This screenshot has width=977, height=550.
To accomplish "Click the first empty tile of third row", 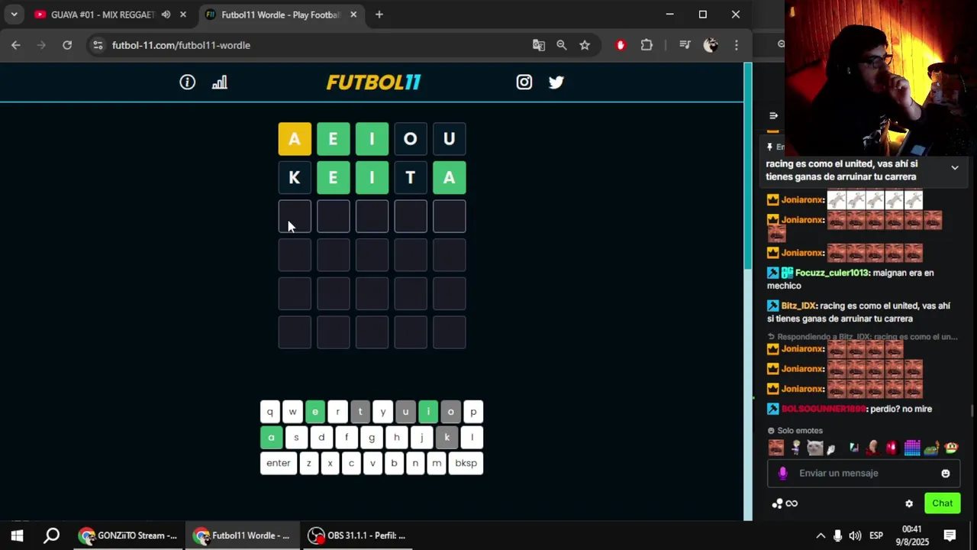I will [x=295, y=216].
